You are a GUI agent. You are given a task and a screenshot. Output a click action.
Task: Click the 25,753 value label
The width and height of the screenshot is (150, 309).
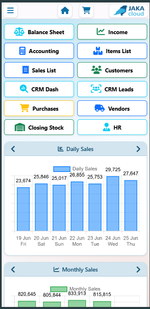click(95, 177)
